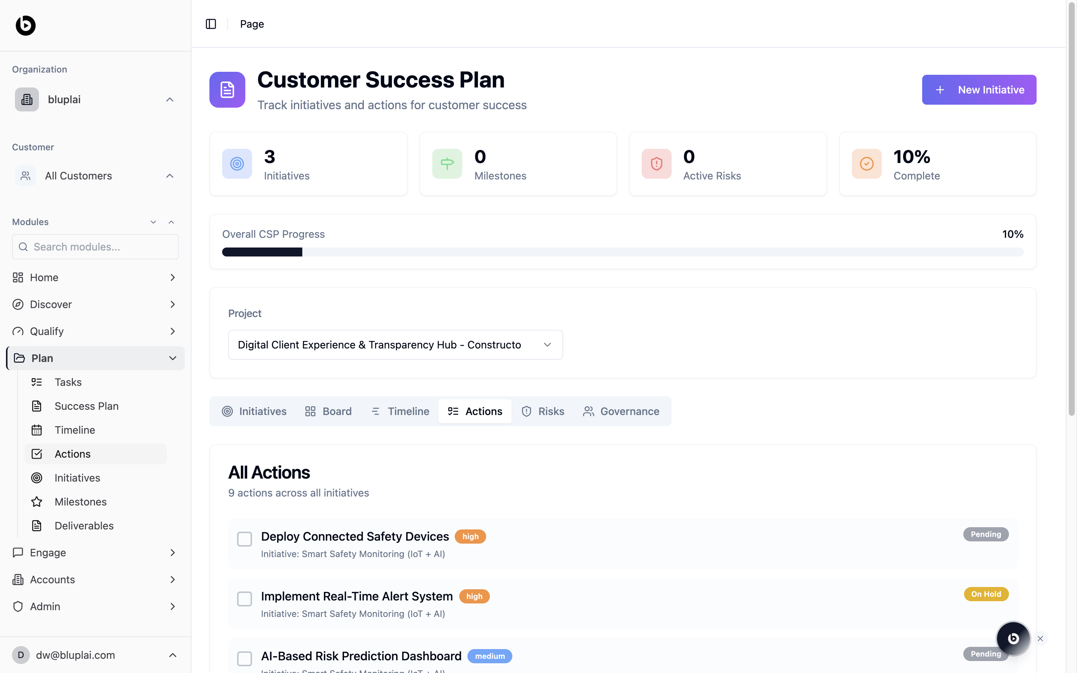1077x673 pixels.
Task: Click the Complete checkmark circle icon
Action: coord(866,164)
